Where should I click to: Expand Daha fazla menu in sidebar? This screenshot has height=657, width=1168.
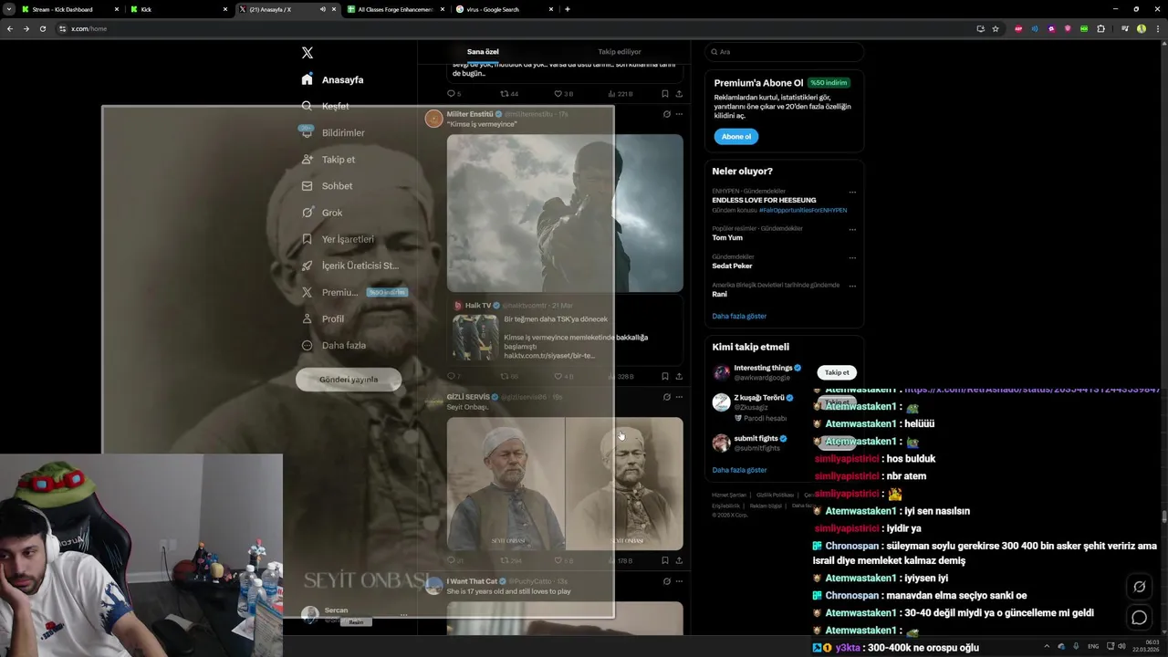click(333, 345)
